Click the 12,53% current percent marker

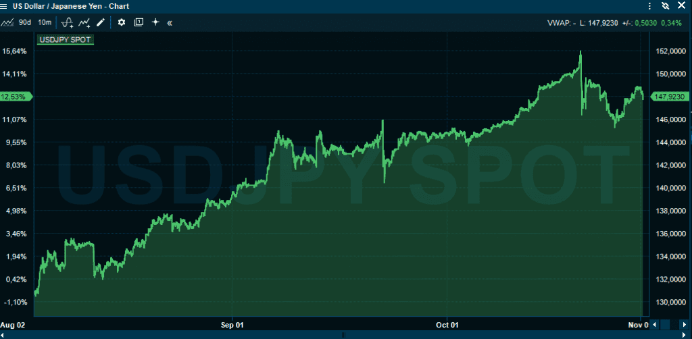click(x=16, y=97)
